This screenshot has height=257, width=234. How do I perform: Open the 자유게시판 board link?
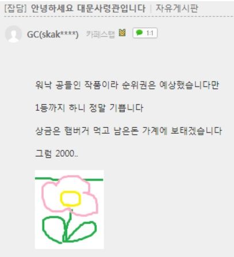tap(177, 9)
